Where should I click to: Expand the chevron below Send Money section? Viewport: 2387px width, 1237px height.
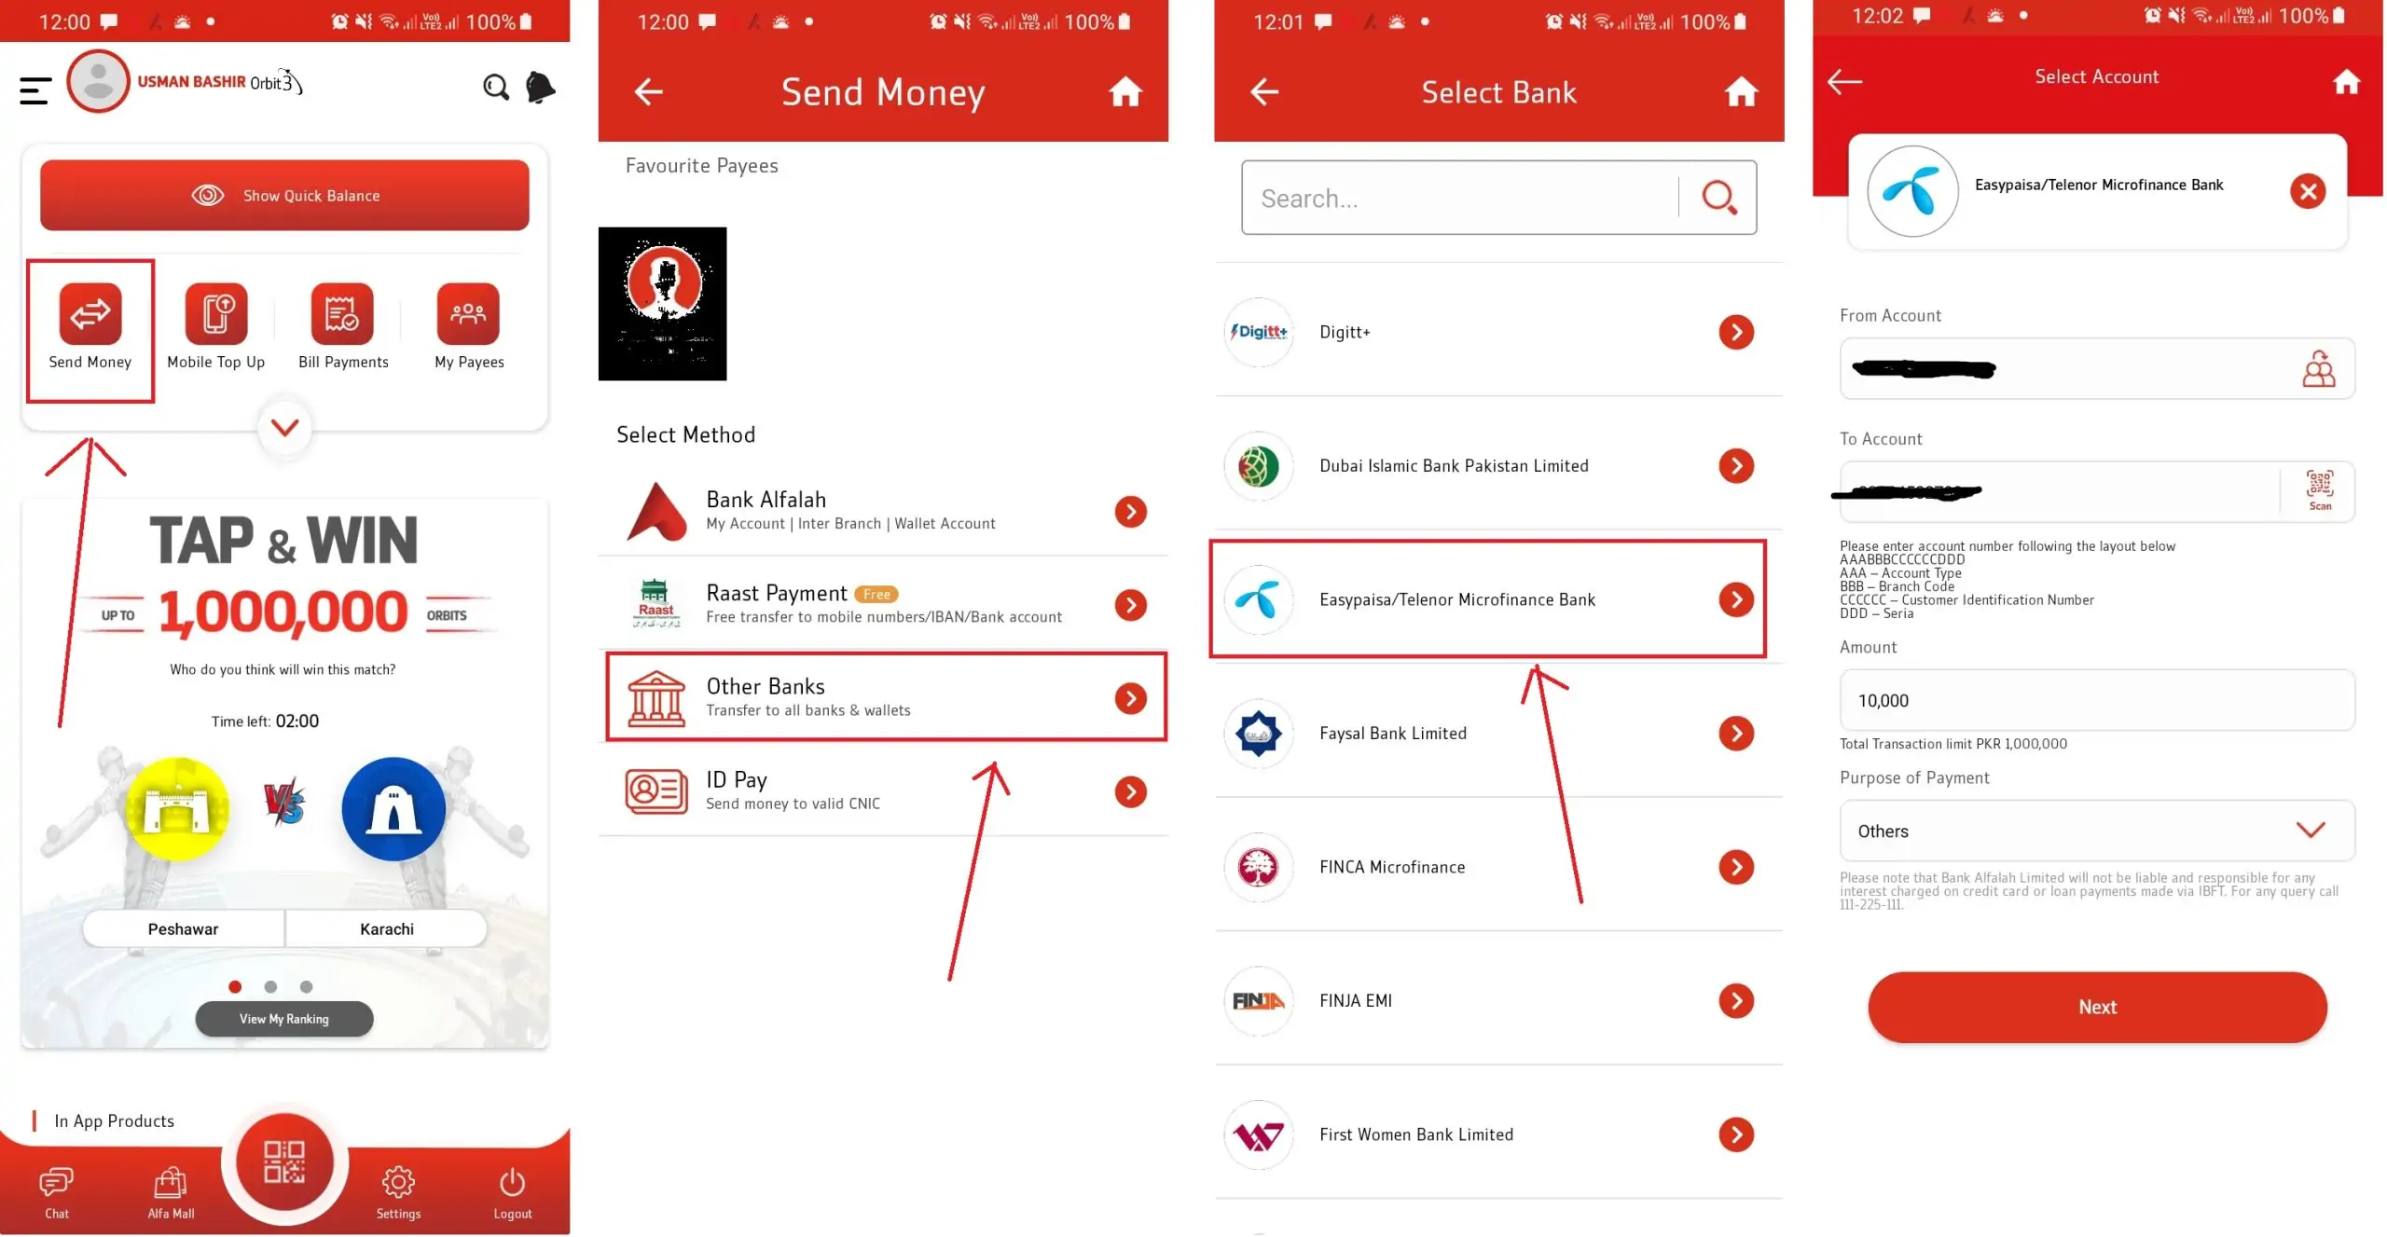coord(284,424)
